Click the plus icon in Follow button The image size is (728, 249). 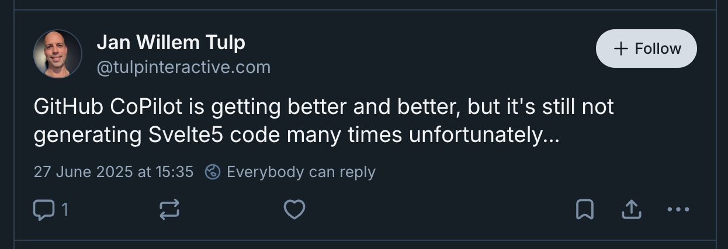click(x=621, y=49)
